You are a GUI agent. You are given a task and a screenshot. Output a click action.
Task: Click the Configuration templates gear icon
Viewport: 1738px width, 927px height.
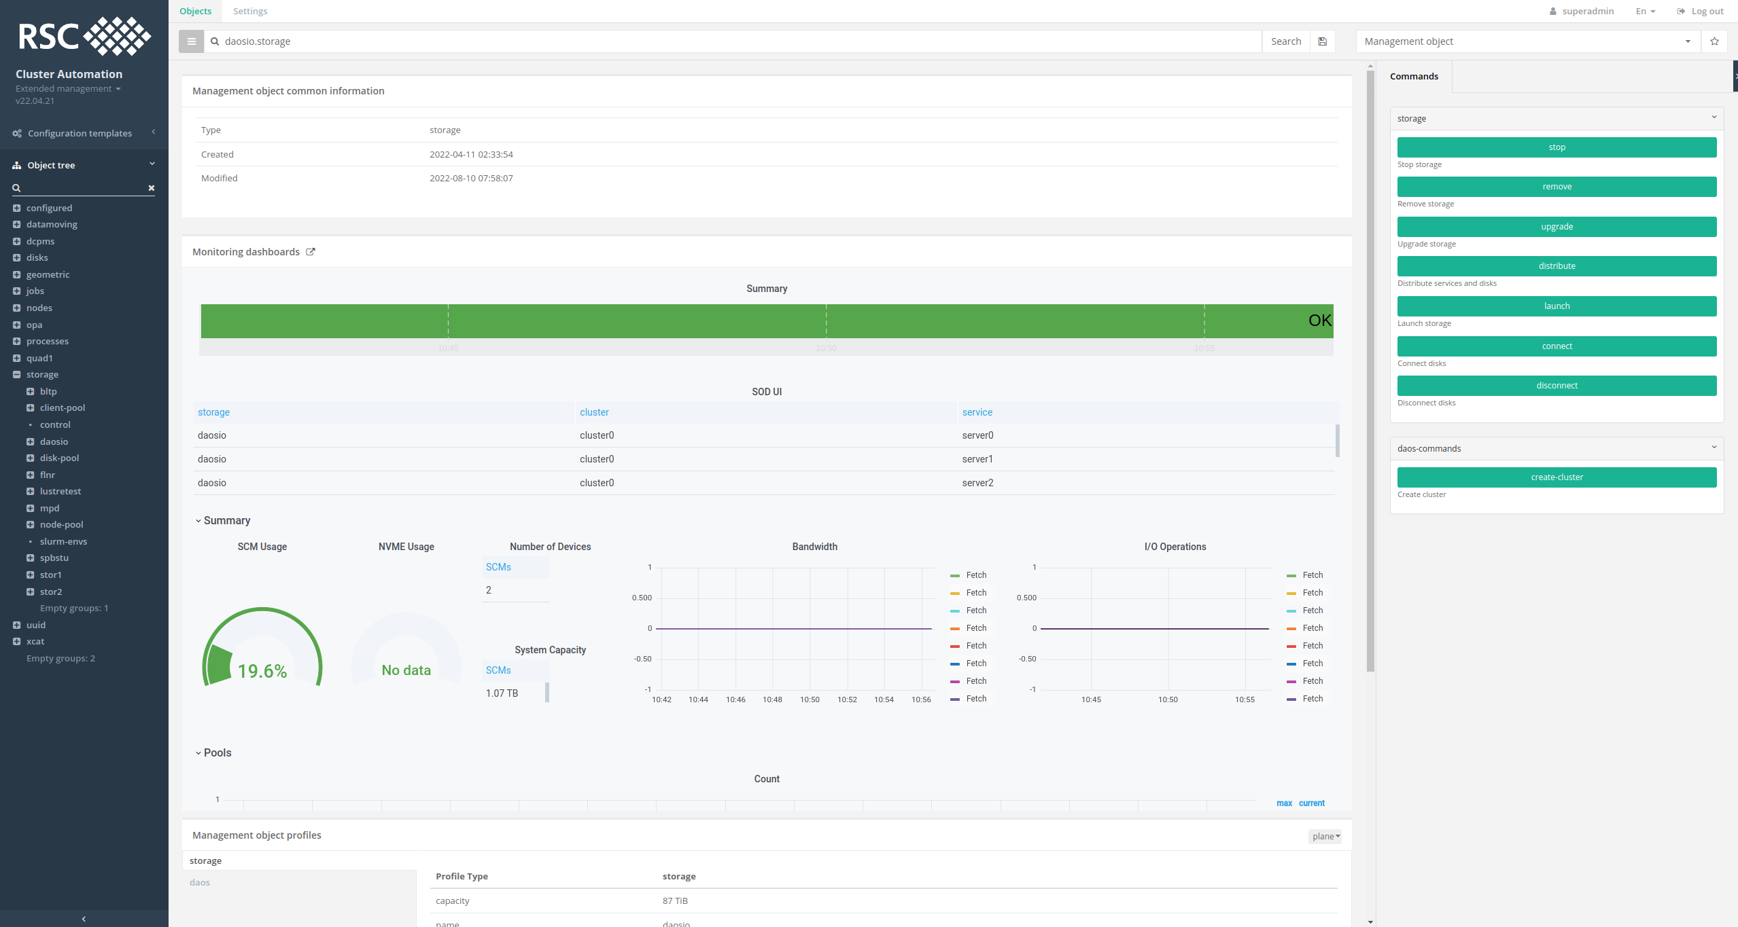coord(16,132)
